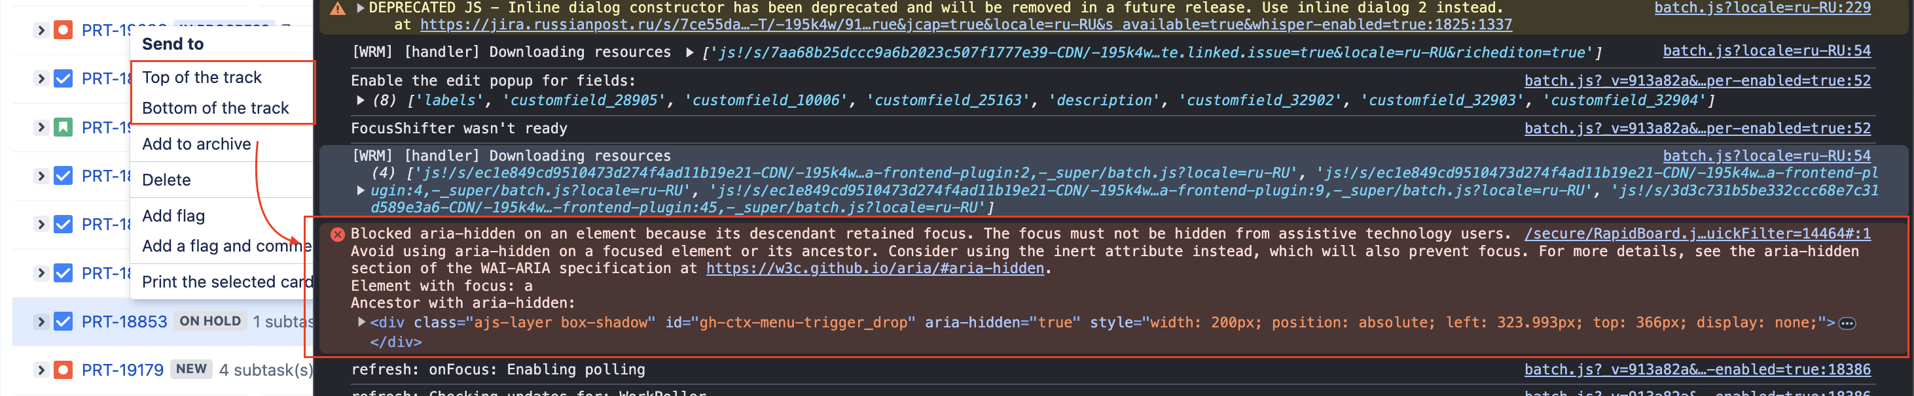
Task: Pick "Add a flag and comment" entry
Action: pyautogui.click(x=226, y=246)
